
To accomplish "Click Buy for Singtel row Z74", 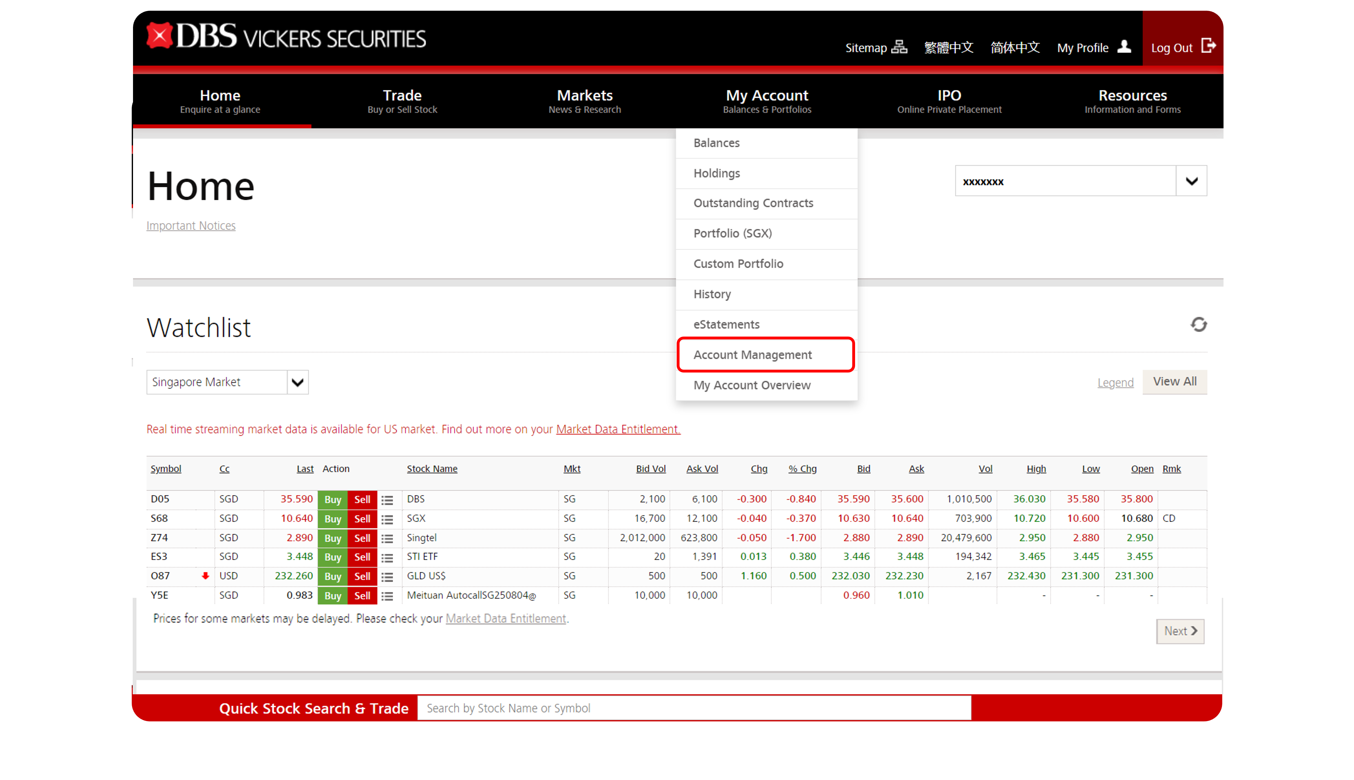I will pos(333,538).
